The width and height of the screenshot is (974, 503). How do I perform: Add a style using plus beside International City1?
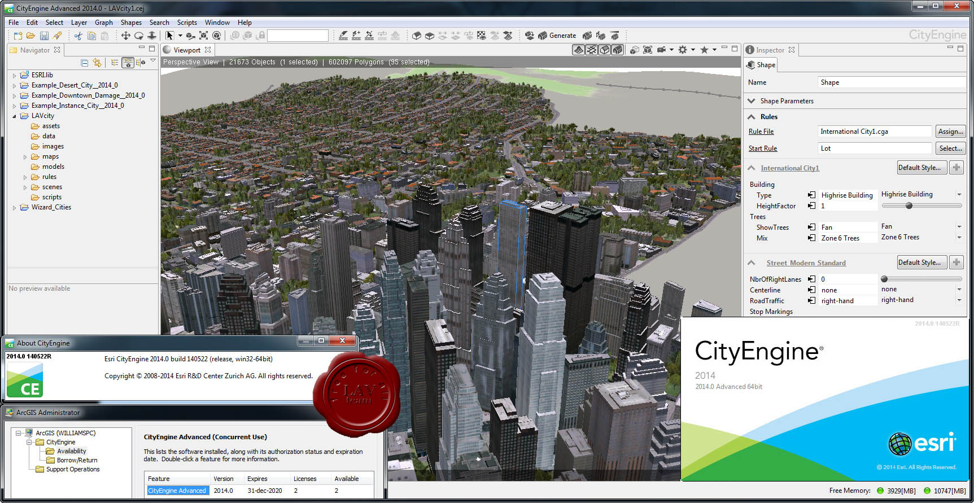point(956,168)
